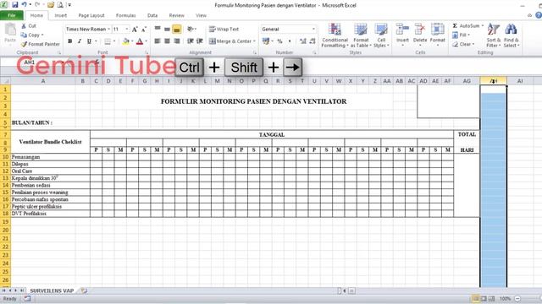
Task: Open Format as Table gallery
Action: 361,35
